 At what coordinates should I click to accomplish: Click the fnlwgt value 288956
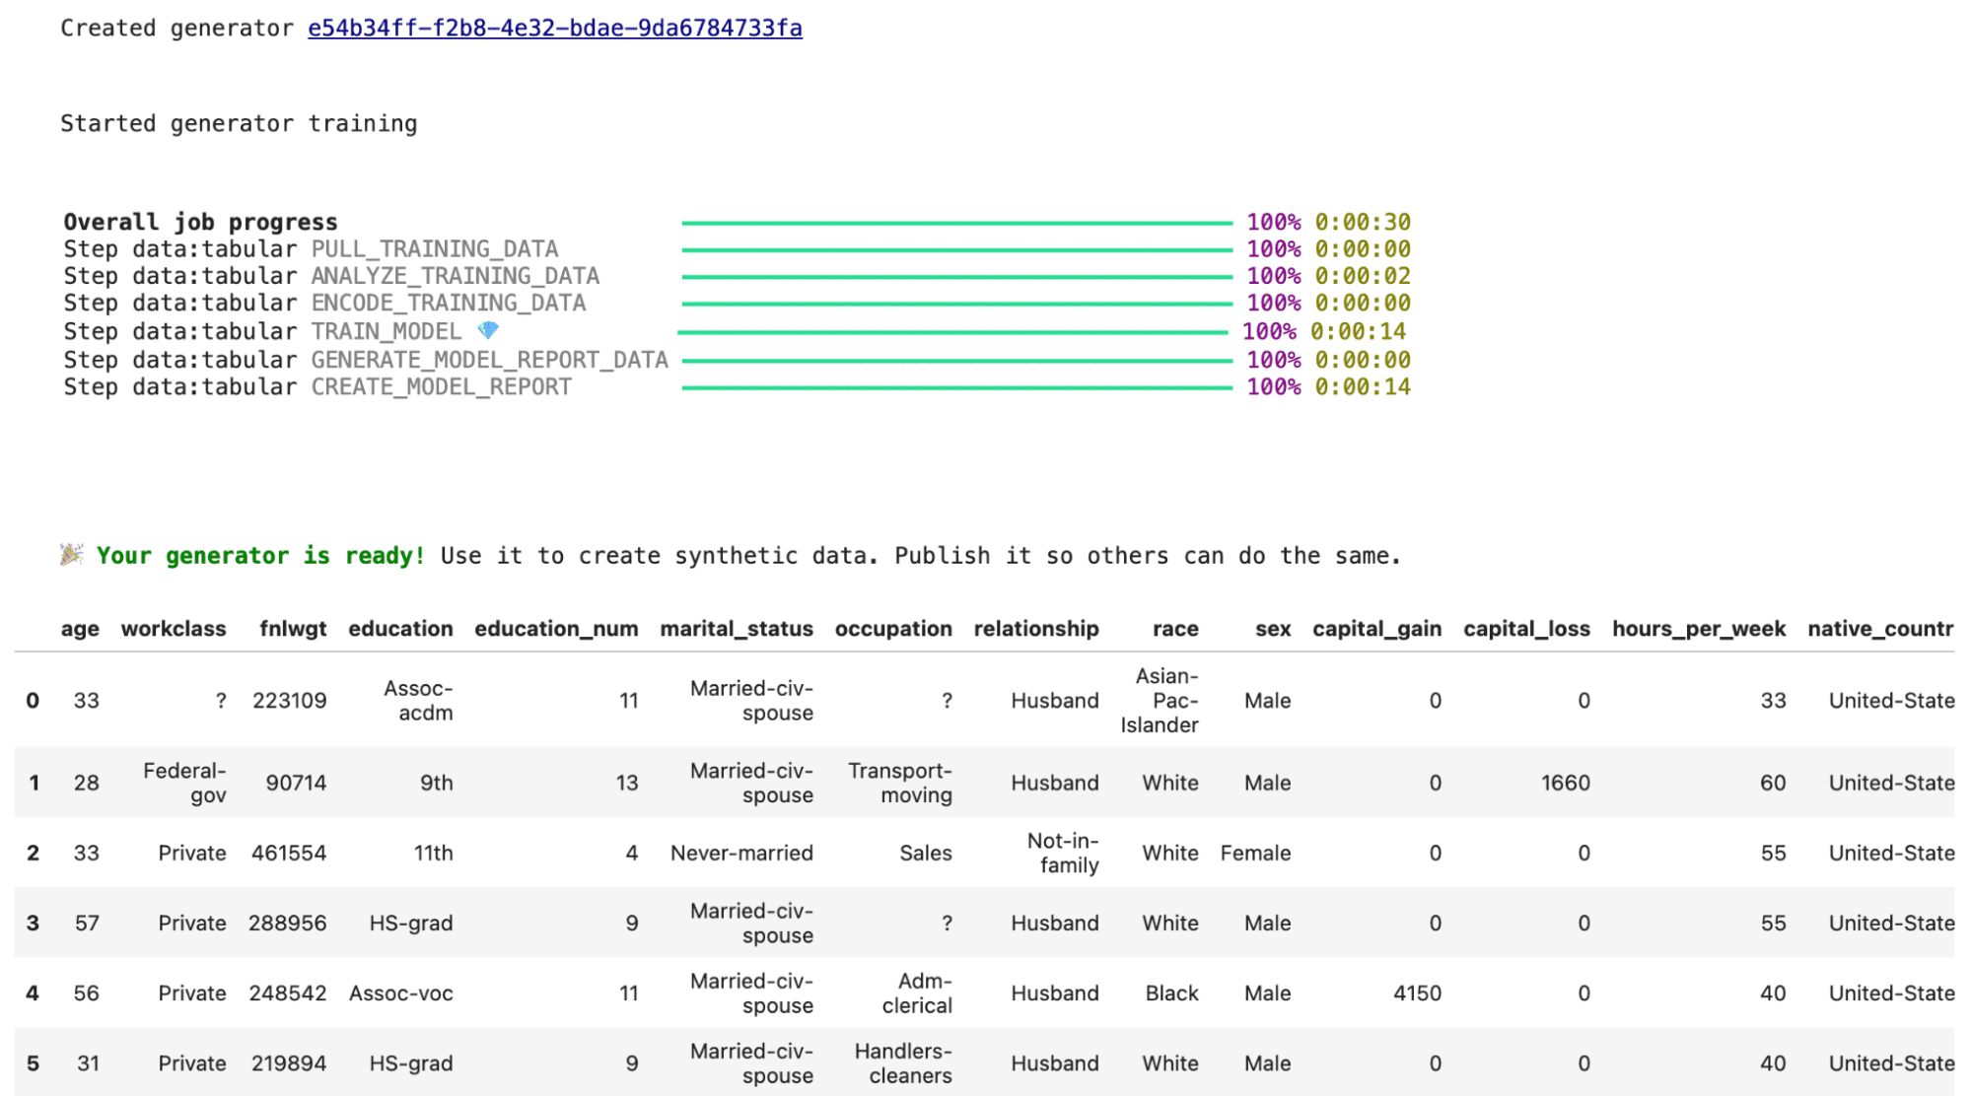pyautogui.click(x=288, y=923)
